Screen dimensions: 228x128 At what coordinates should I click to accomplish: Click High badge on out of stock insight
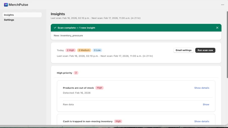tap(99, 88)
